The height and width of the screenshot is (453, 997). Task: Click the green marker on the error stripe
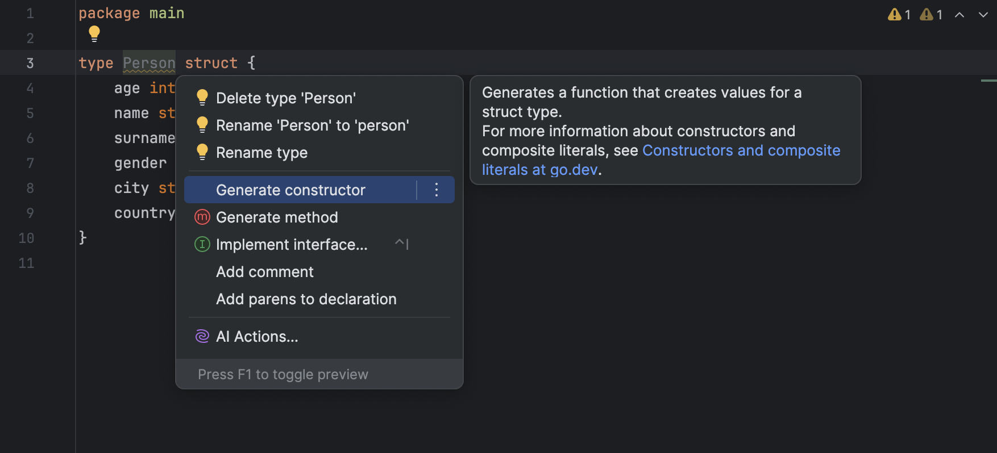tap(988, 81)
